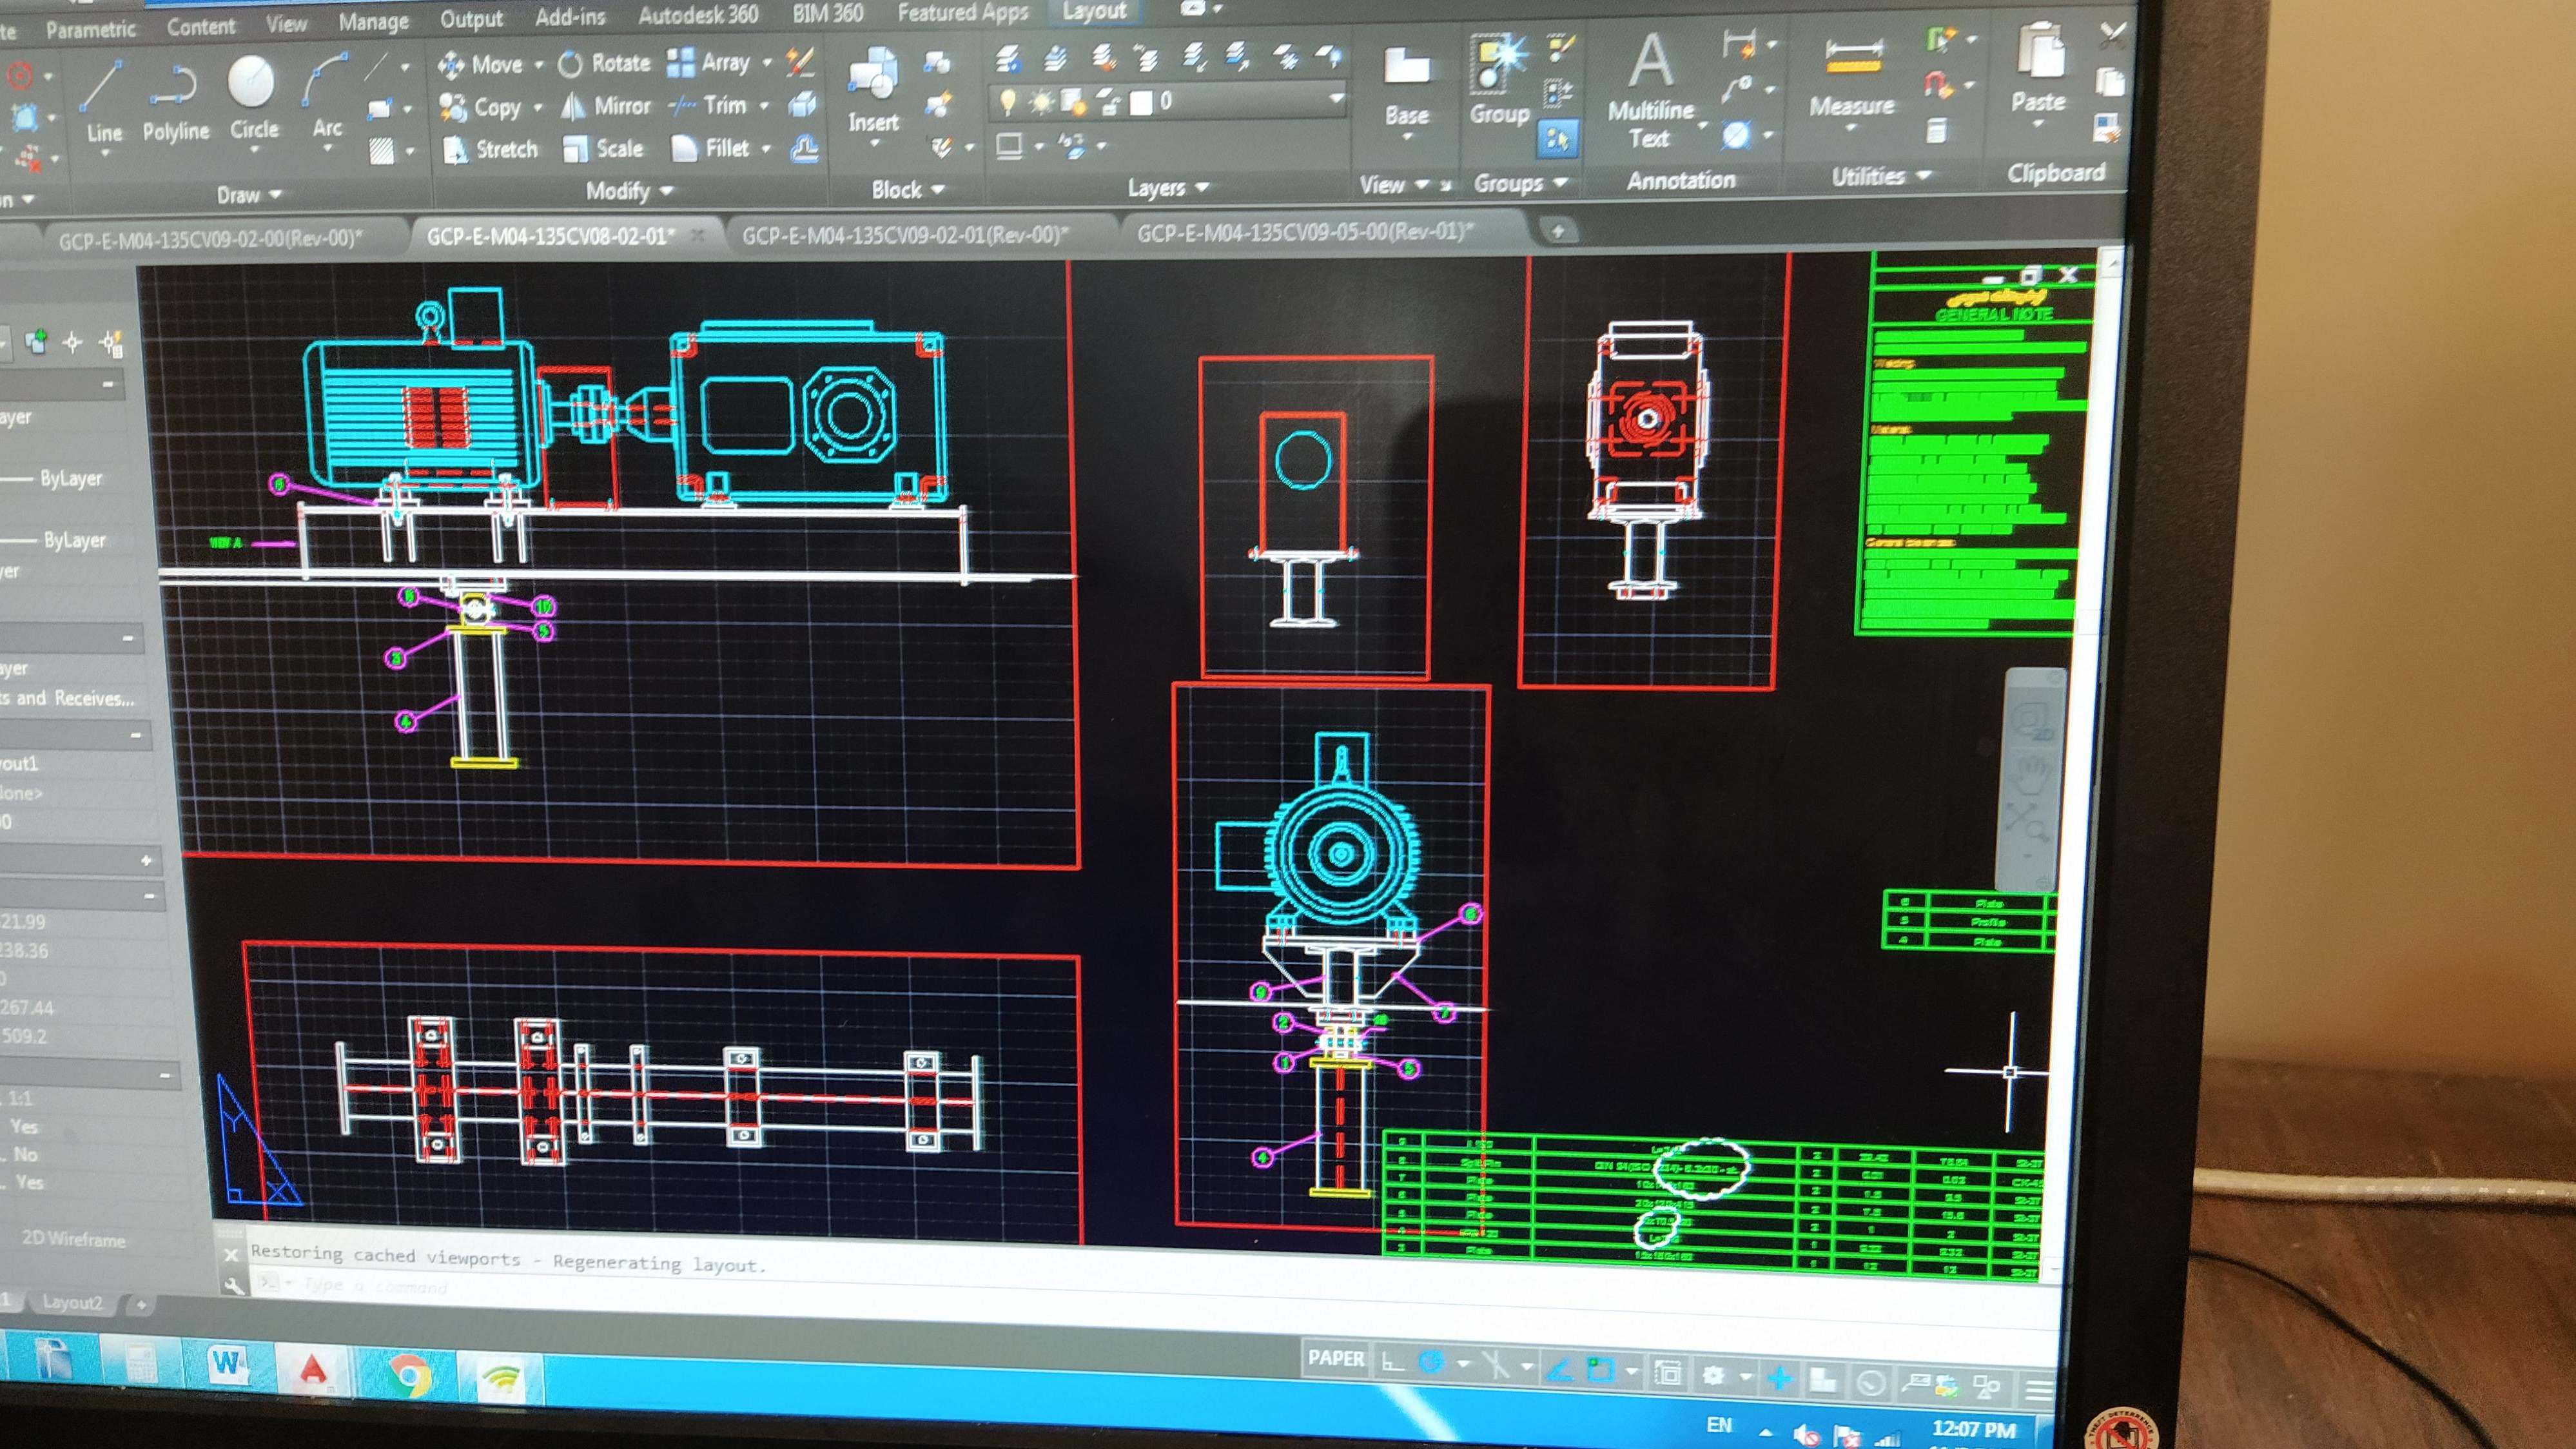Open the Move dropdown arrow
The width and height of the screenshot is (2576, 1449).
(x=538, y=65)
